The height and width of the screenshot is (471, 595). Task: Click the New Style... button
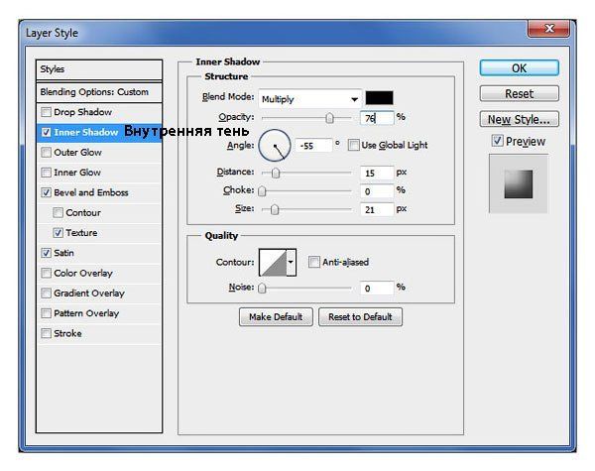coord(519,119)
